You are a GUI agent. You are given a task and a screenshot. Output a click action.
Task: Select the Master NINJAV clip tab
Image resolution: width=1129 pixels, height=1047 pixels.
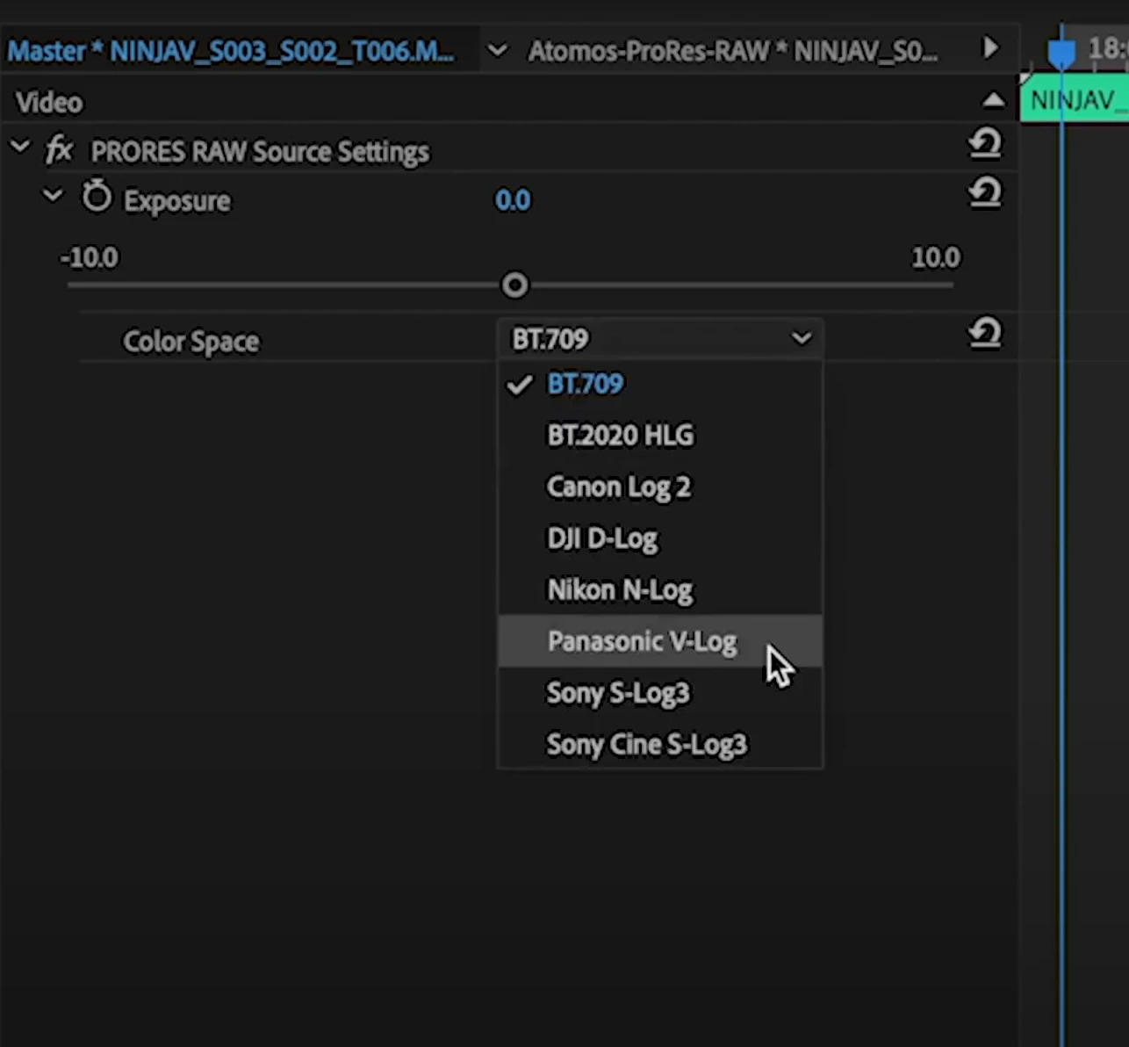231,51
